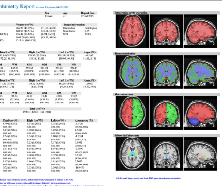View the coronal macrostructures hemisphere image
This screenshot has width=222, height=186.
(166, 113)
